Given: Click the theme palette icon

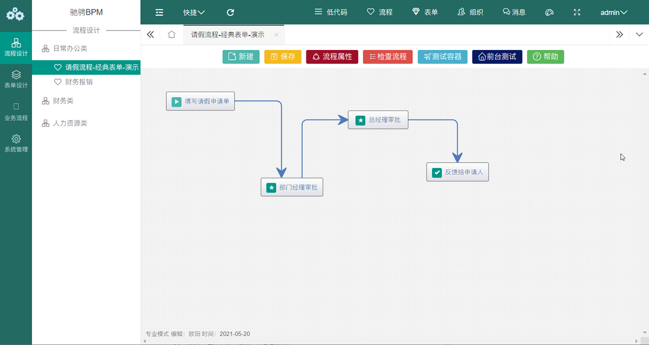Looking at the screenshot, I should (x=549, y=12).
